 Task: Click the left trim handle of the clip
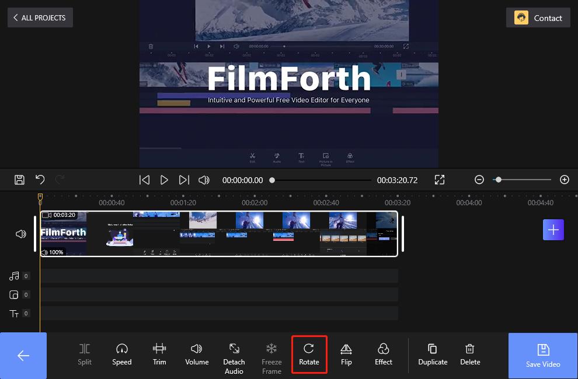[x=35, y=233]
